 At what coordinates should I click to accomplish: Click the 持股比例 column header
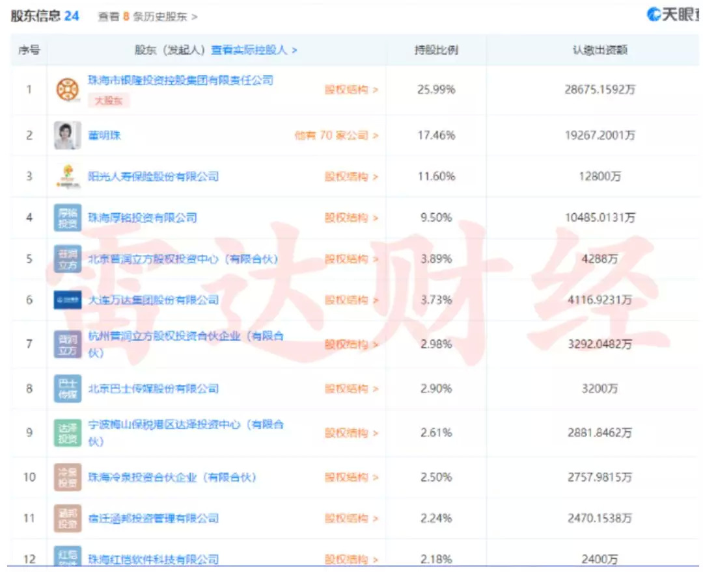436,49
